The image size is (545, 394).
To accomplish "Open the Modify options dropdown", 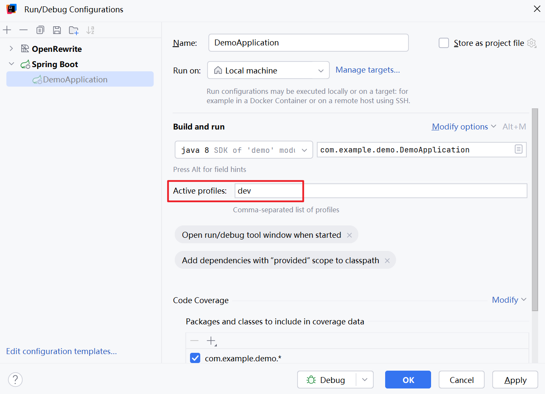I will pyautogui.click(x=464, y=127).
